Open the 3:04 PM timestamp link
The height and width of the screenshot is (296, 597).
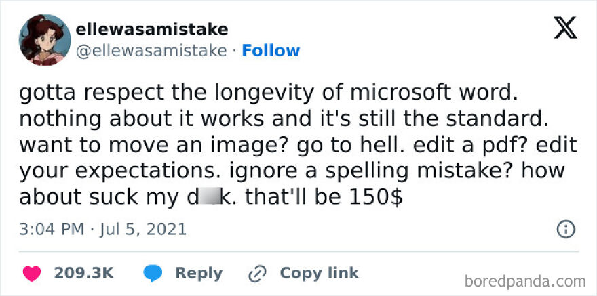tap(52, 230)
